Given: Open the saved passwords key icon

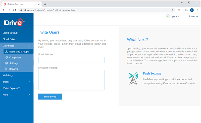Looking at the screenshot, I should [x=186, y=10].
